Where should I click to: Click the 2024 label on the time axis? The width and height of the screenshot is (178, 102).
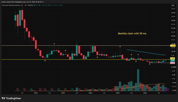coord(90,93)
